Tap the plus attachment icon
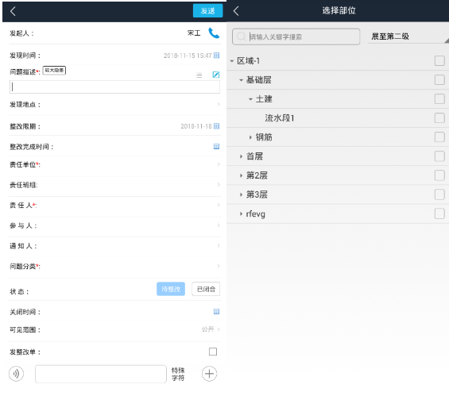Viewport: 449px width, 396px height. 209,374
